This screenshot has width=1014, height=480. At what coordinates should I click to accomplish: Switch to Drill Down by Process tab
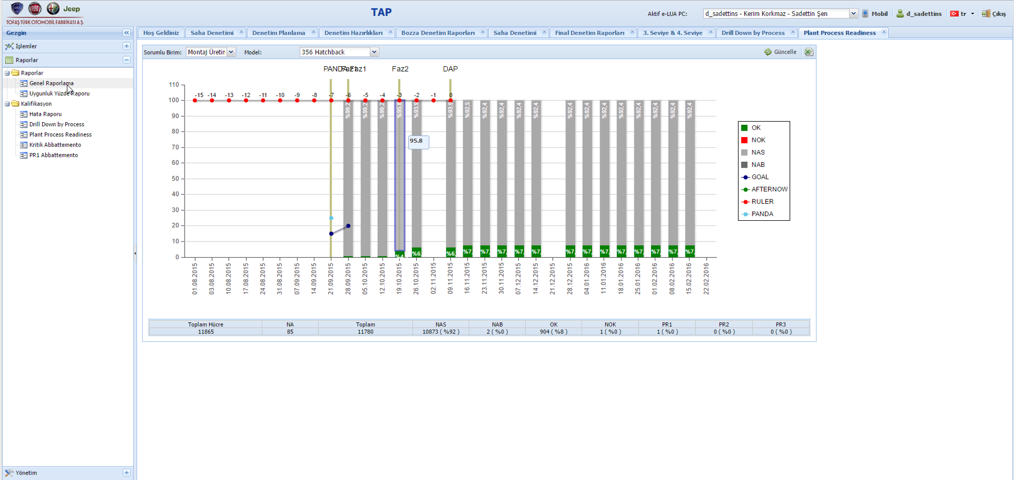[x=752, y=33]
